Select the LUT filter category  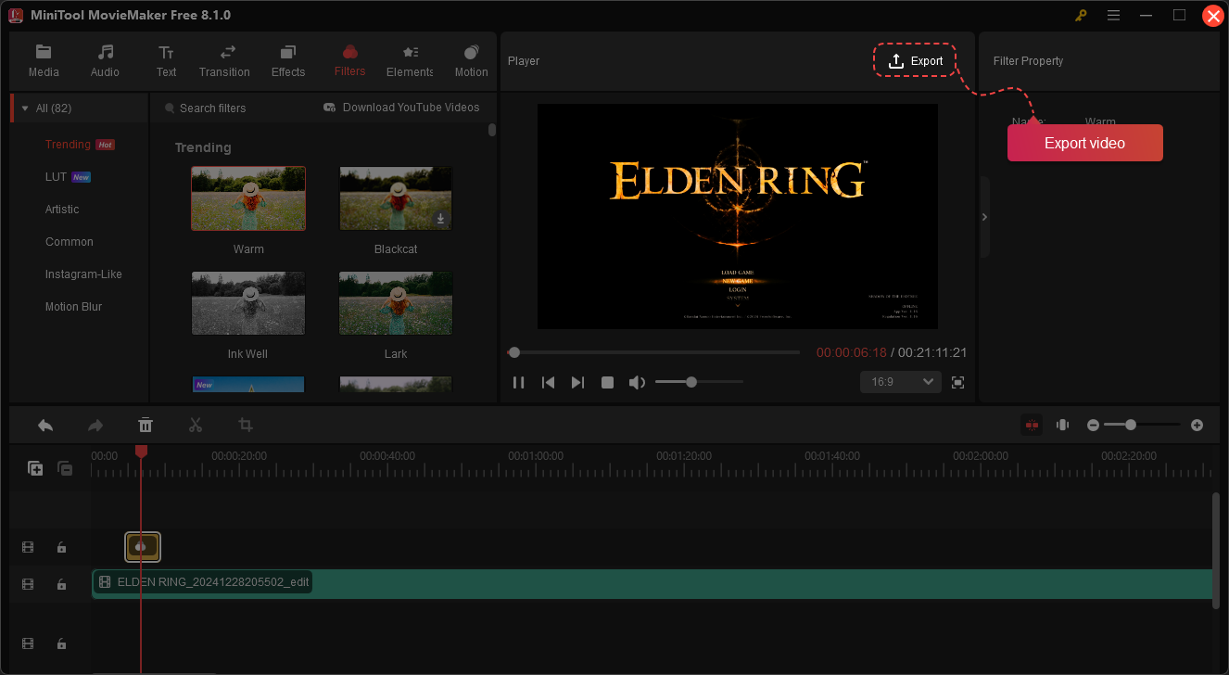(56, 177)
